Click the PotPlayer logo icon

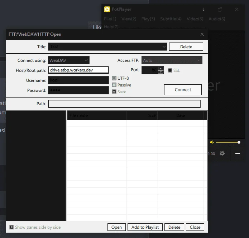(x=107, y=9)
